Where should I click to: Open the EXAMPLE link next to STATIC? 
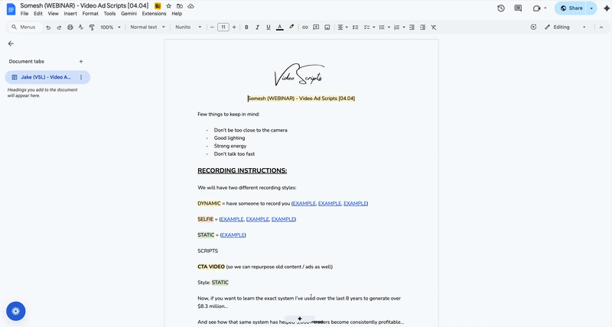click(x=233, y=235)
